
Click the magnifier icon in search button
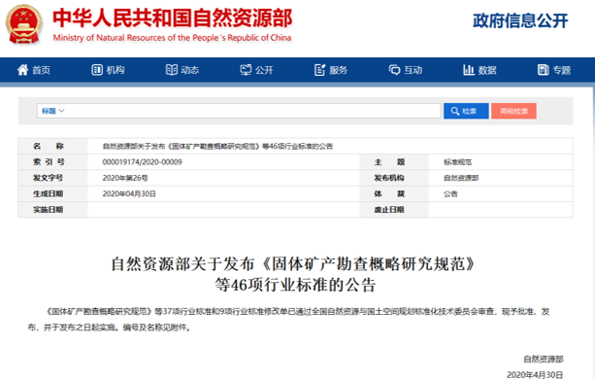tap(455, 111)
